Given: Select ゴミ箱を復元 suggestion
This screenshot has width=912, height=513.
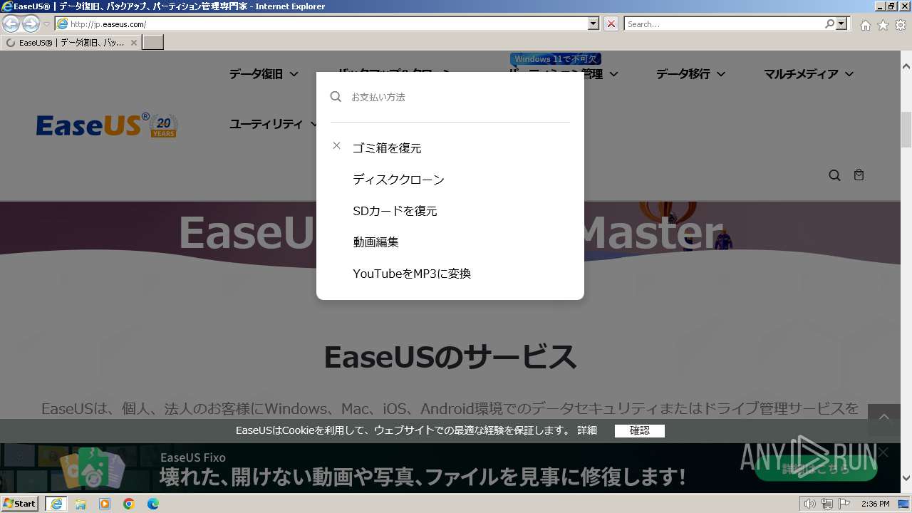Looking at the screenshot, I should click(x=387, y=148).
